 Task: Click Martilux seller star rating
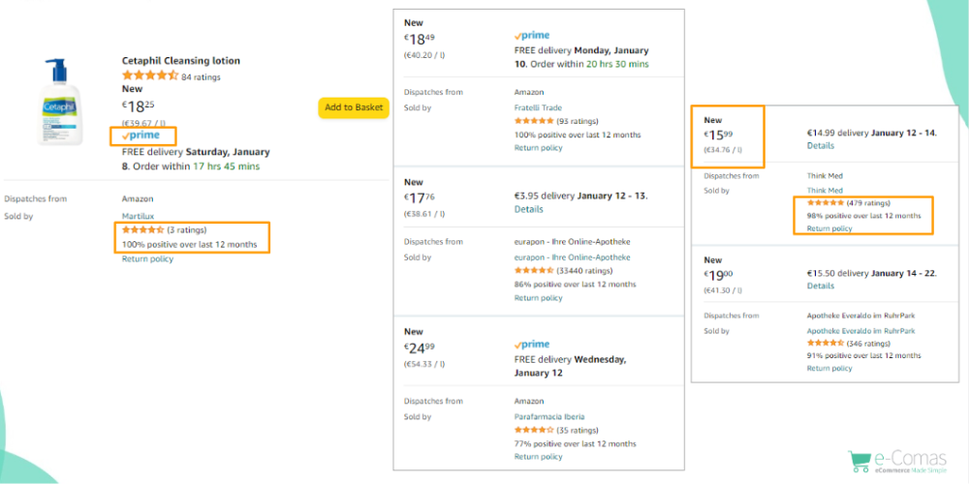pos(143,229)
